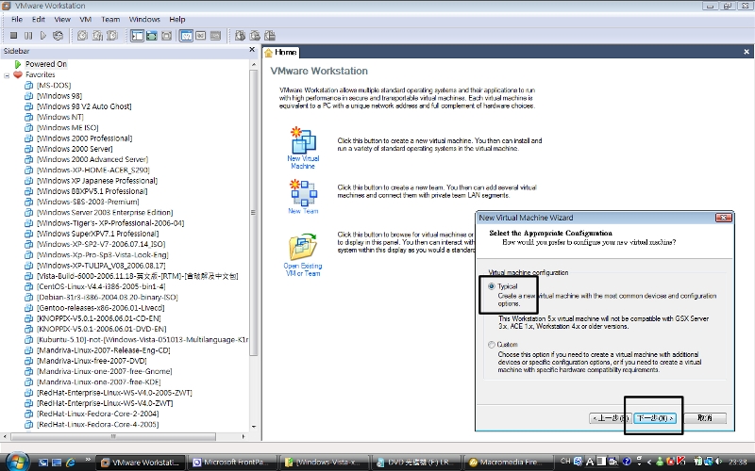Viewport: 755px width, 471px height.
Task: Click the green Powered On arrow icon
Action: tap(18, 64)
